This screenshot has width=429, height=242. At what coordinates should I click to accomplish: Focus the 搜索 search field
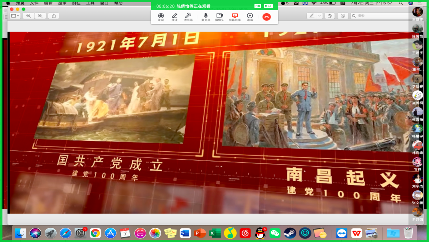pyautogui.click(x=380, y=16)
